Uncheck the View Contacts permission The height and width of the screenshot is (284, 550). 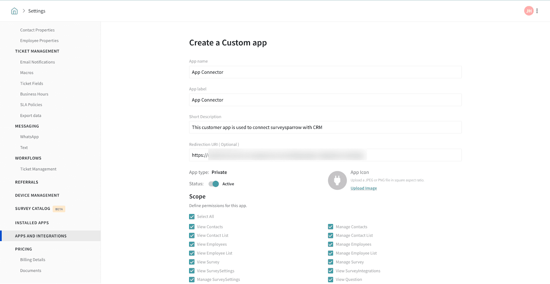pyautogui.click(x=192, y=227)
